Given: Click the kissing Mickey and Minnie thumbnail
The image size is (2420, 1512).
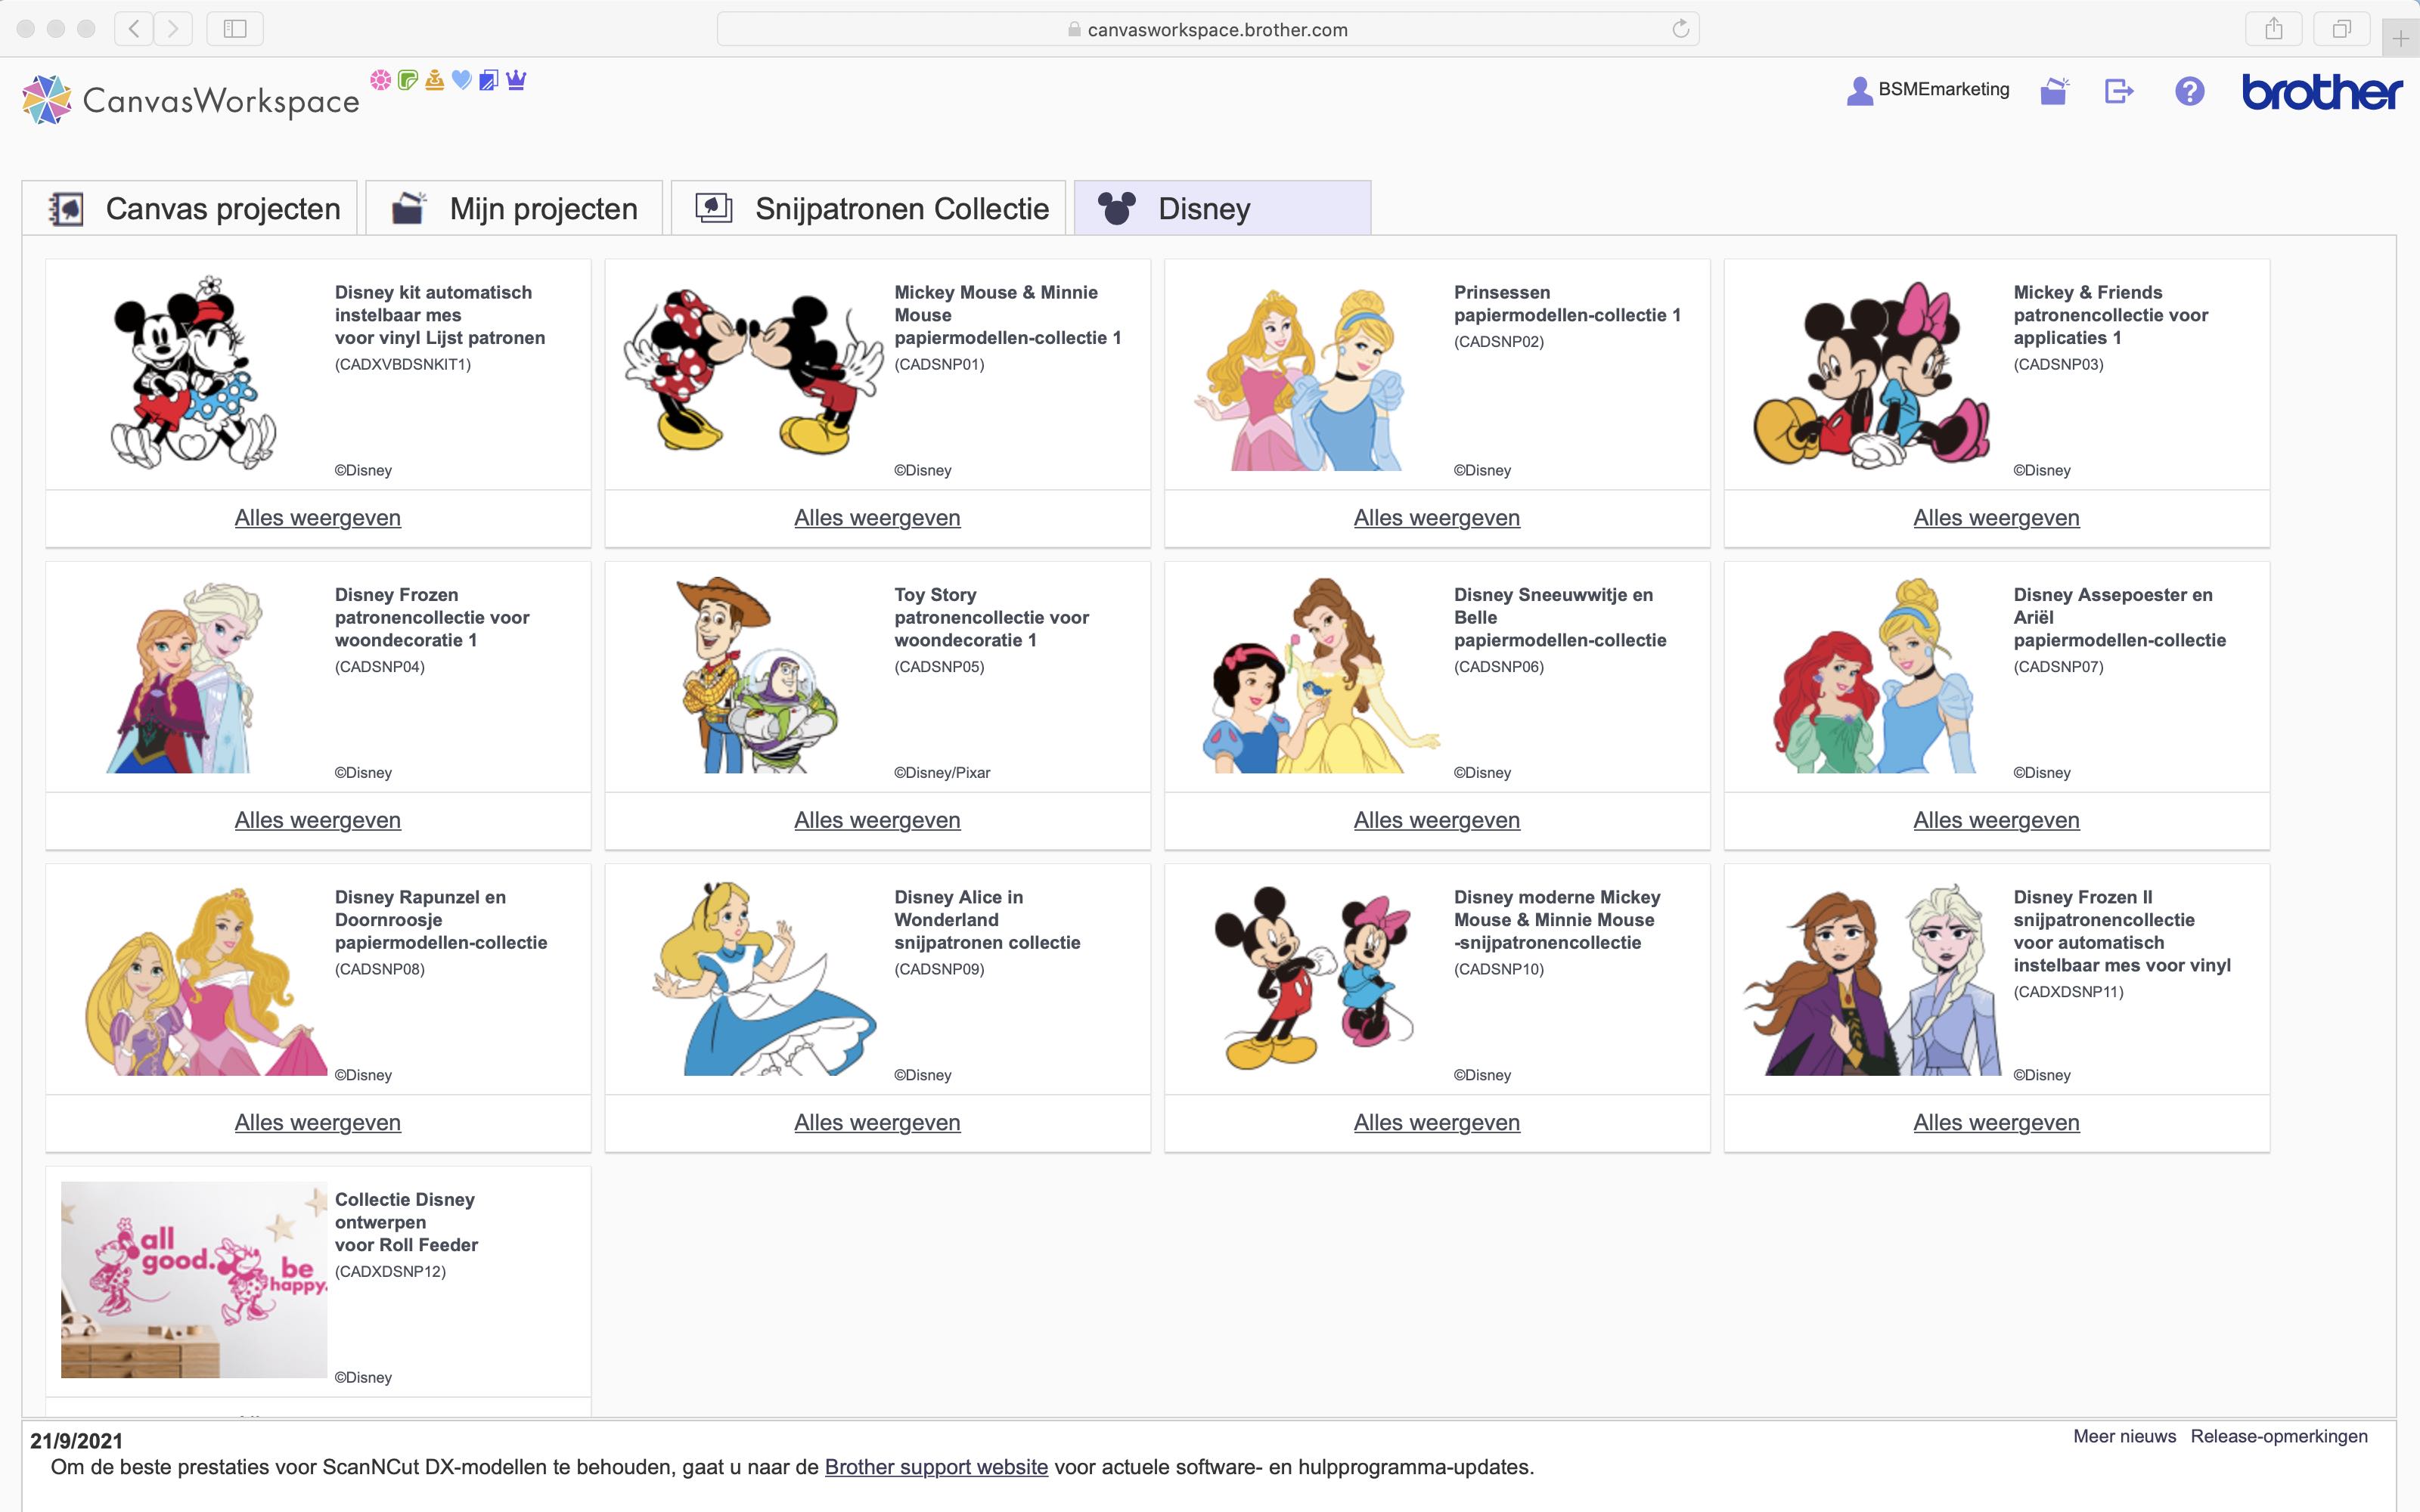Looking at the screenshot, I should pos(754,373).
